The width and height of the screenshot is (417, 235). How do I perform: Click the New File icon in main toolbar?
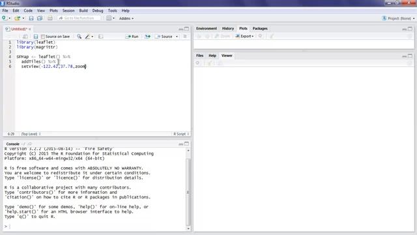(x=5, y=18)
